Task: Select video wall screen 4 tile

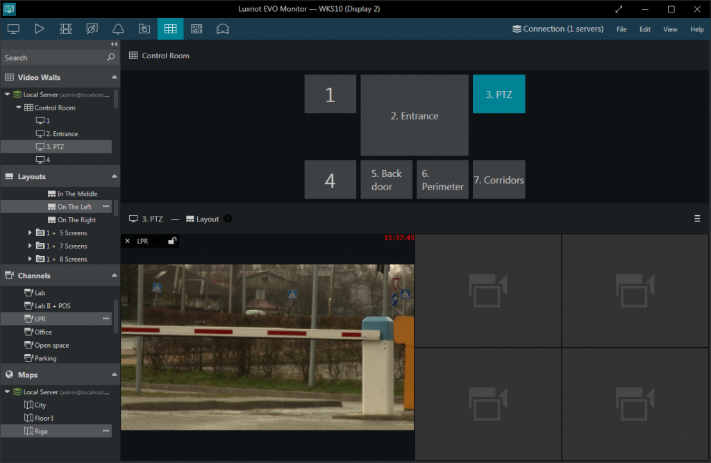Action: pyautogui.click(x=330, y=180)
